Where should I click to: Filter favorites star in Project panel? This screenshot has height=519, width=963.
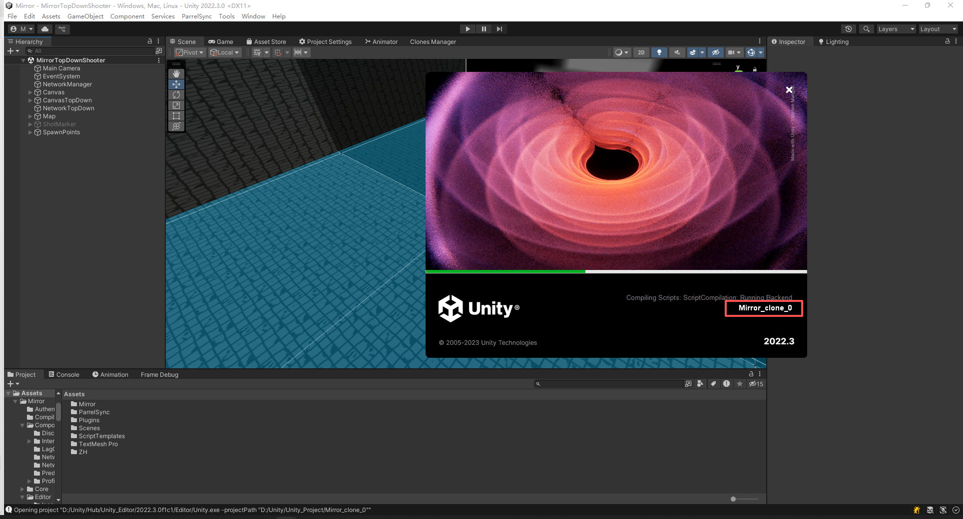click(x=740, y=384)
